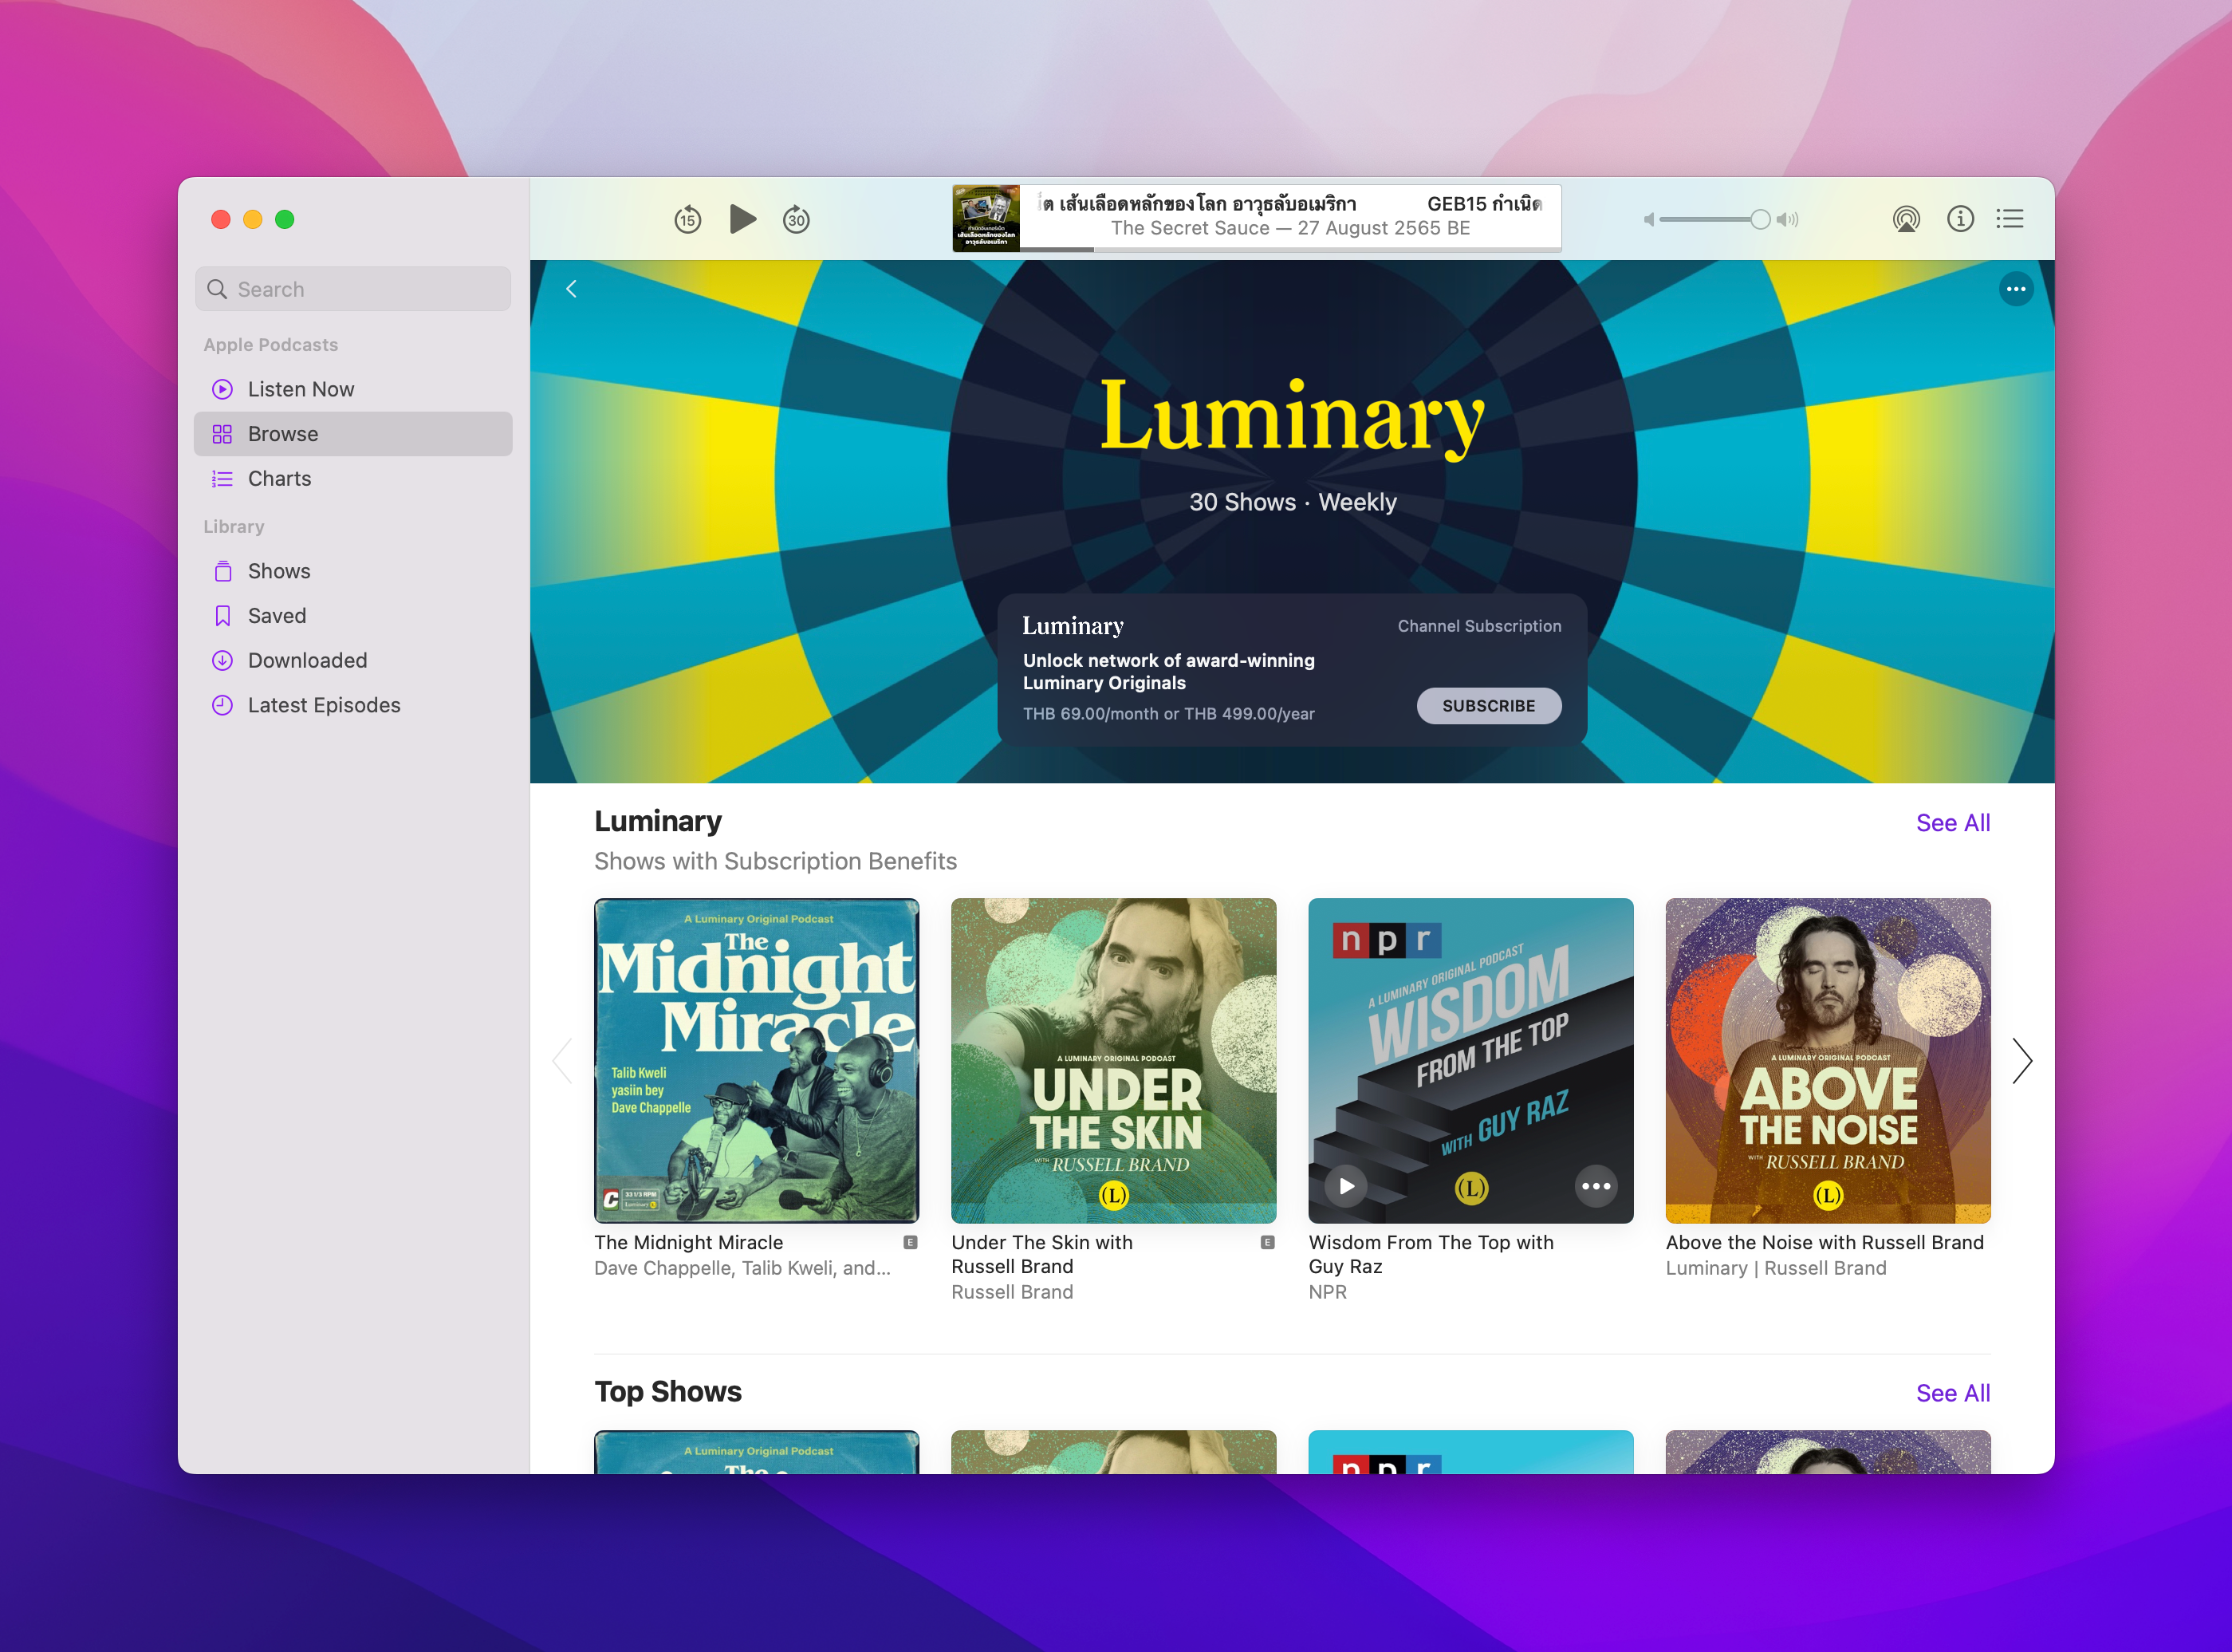2232x1652 pixels.
Task: Show episode info icon
Action: tap(1959, 219)
